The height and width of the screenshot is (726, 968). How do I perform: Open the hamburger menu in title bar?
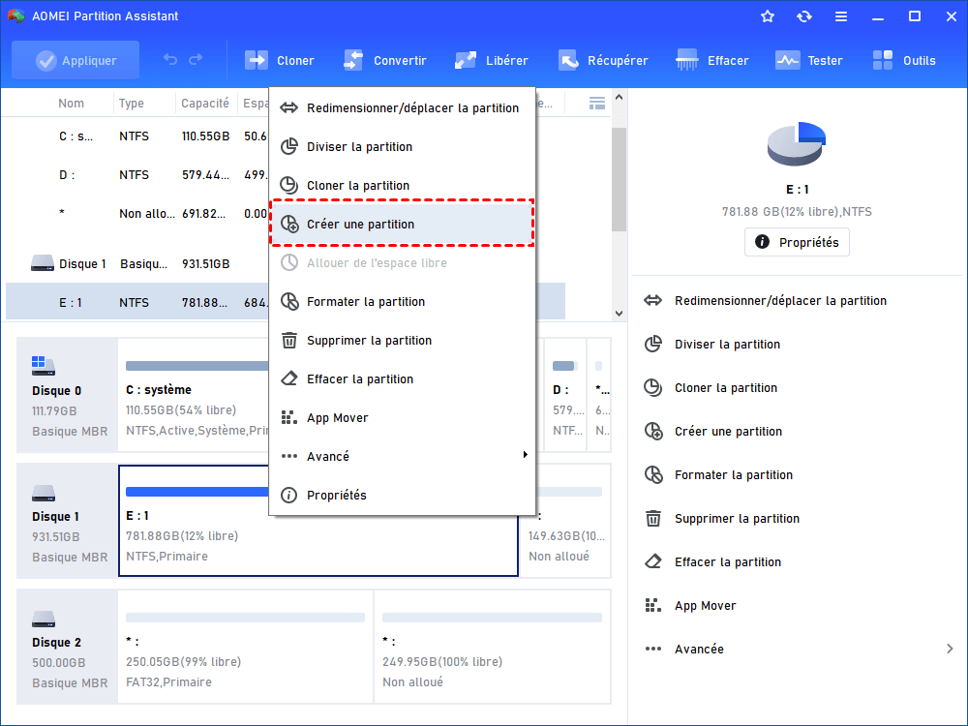click(841, 16)
